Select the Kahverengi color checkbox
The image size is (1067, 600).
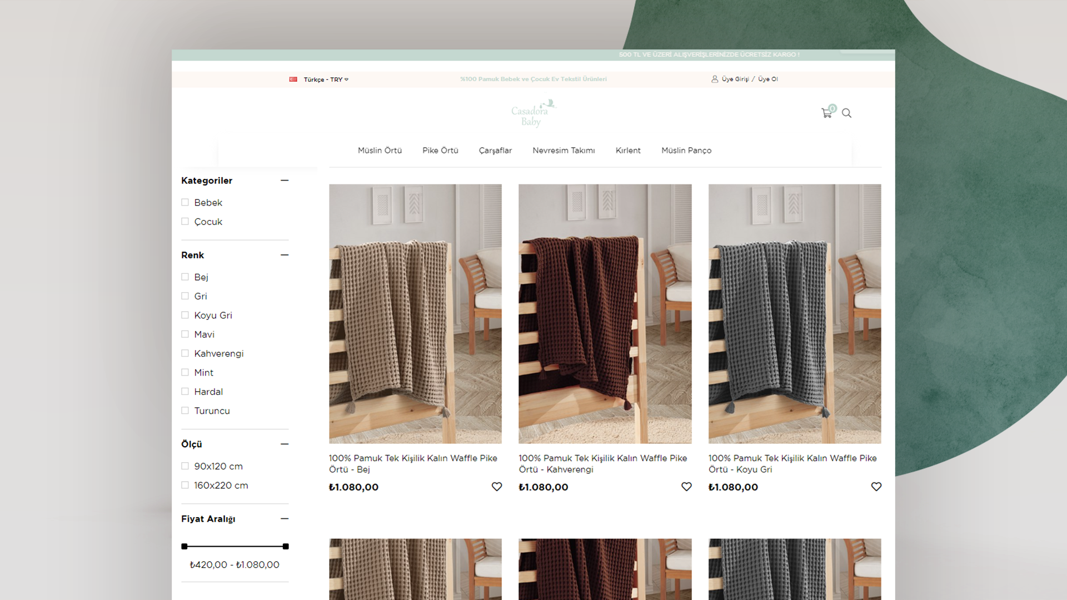coord(185,353)
